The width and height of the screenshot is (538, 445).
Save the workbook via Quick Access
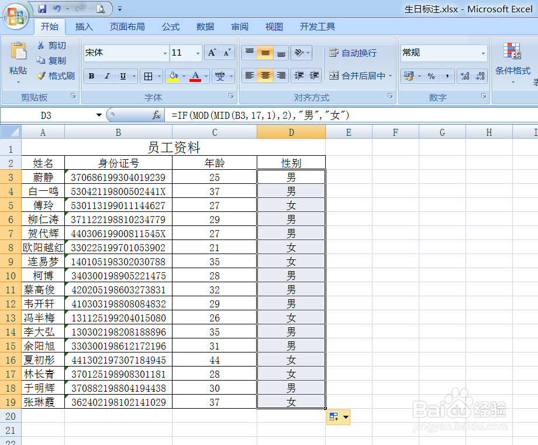[42, 9]
